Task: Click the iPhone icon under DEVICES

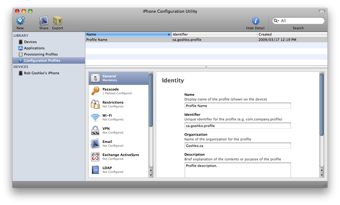Action: pyautogui.click(x=21, y=73)
